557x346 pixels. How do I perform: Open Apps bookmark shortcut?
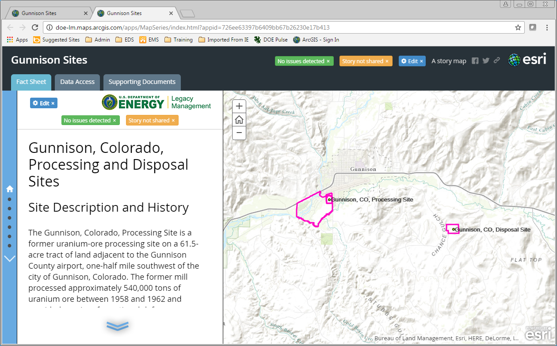click(x=17, y=40)
